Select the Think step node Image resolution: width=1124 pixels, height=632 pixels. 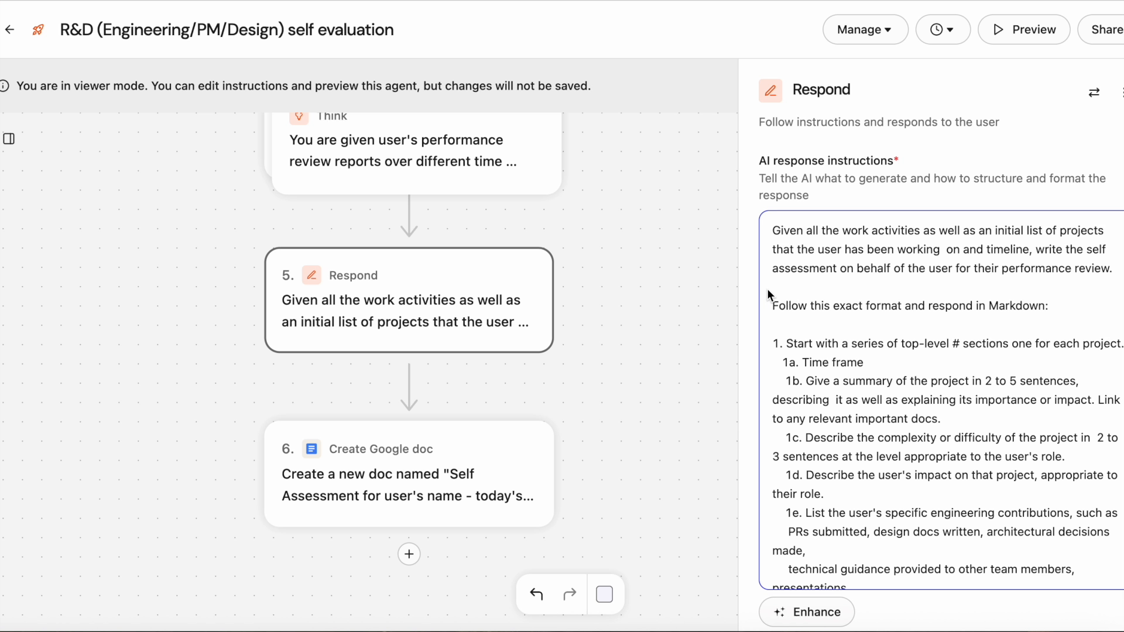[x=416, y=152]
